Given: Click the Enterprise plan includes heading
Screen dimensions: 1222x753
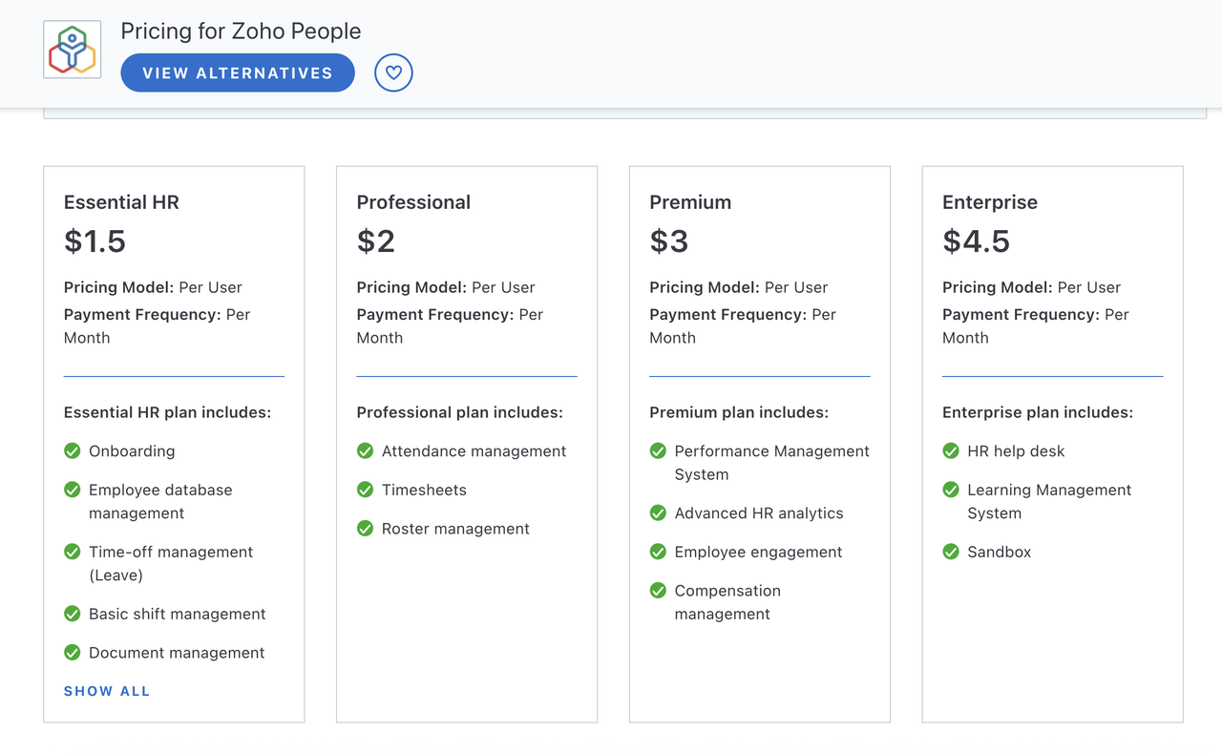Looking at the screenshot, I should (1038, 412).
